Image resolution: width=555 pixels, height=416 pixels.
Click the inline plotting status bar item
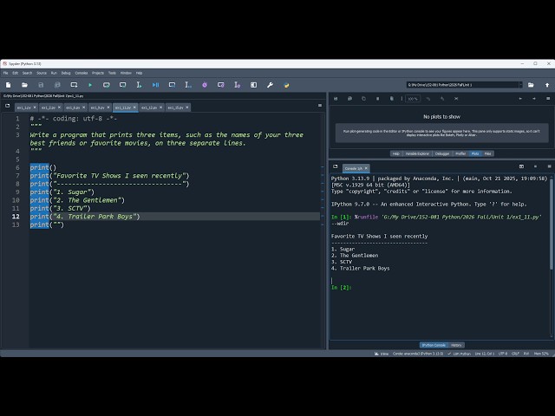click(x=382, y=354)
